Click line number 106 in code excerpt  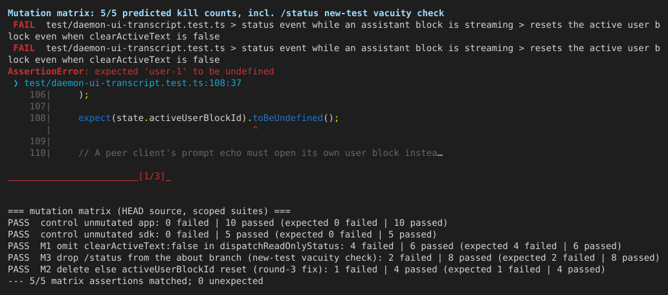click(38, 94)
